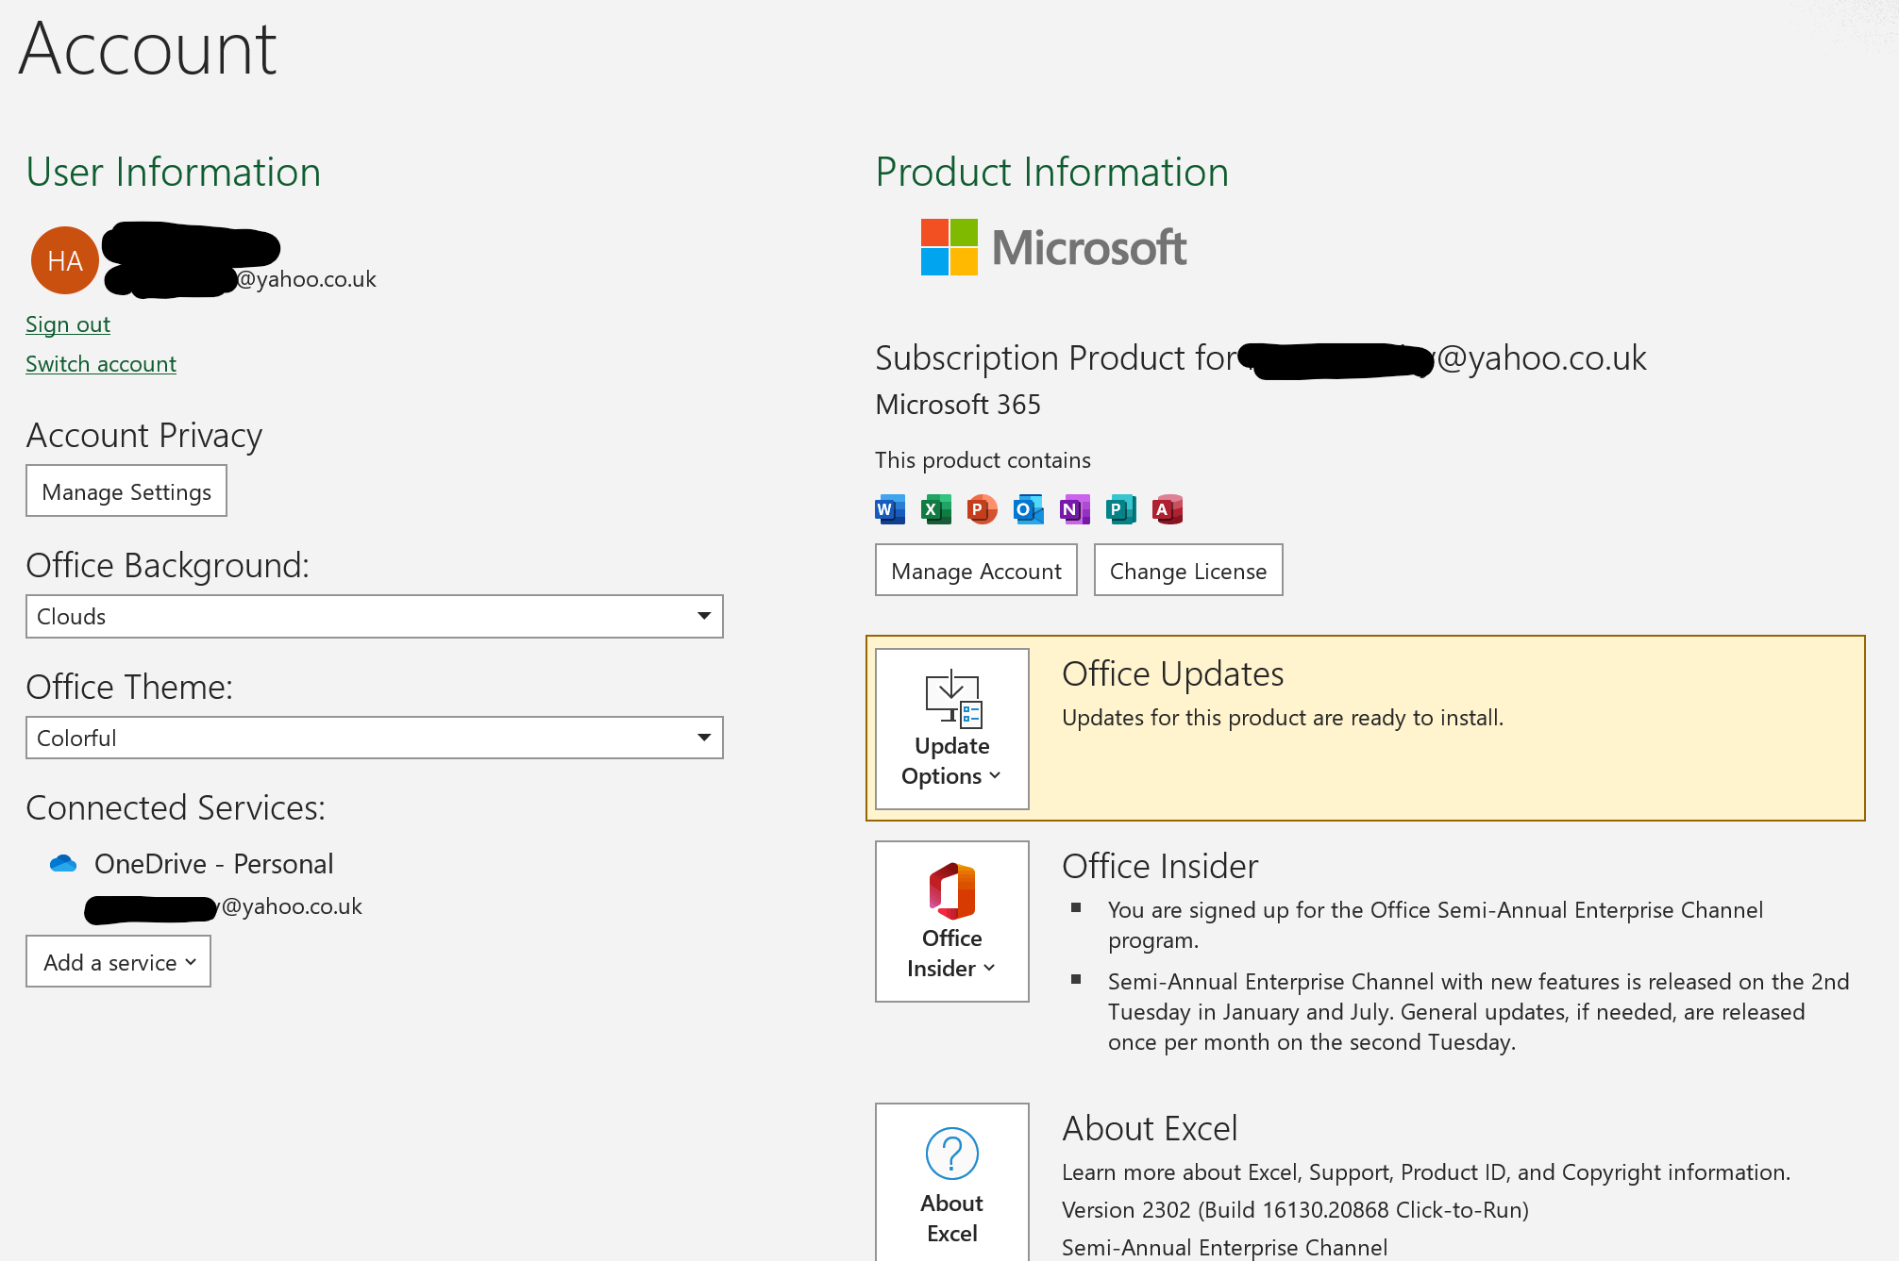
Task: Click the Manage Account button
Action: 976,571
